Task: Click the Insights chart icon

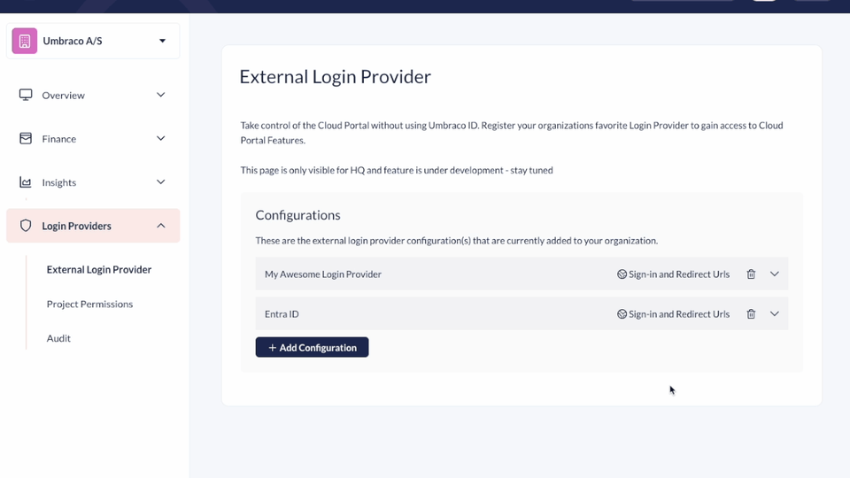Action: [x=26, y=182]
